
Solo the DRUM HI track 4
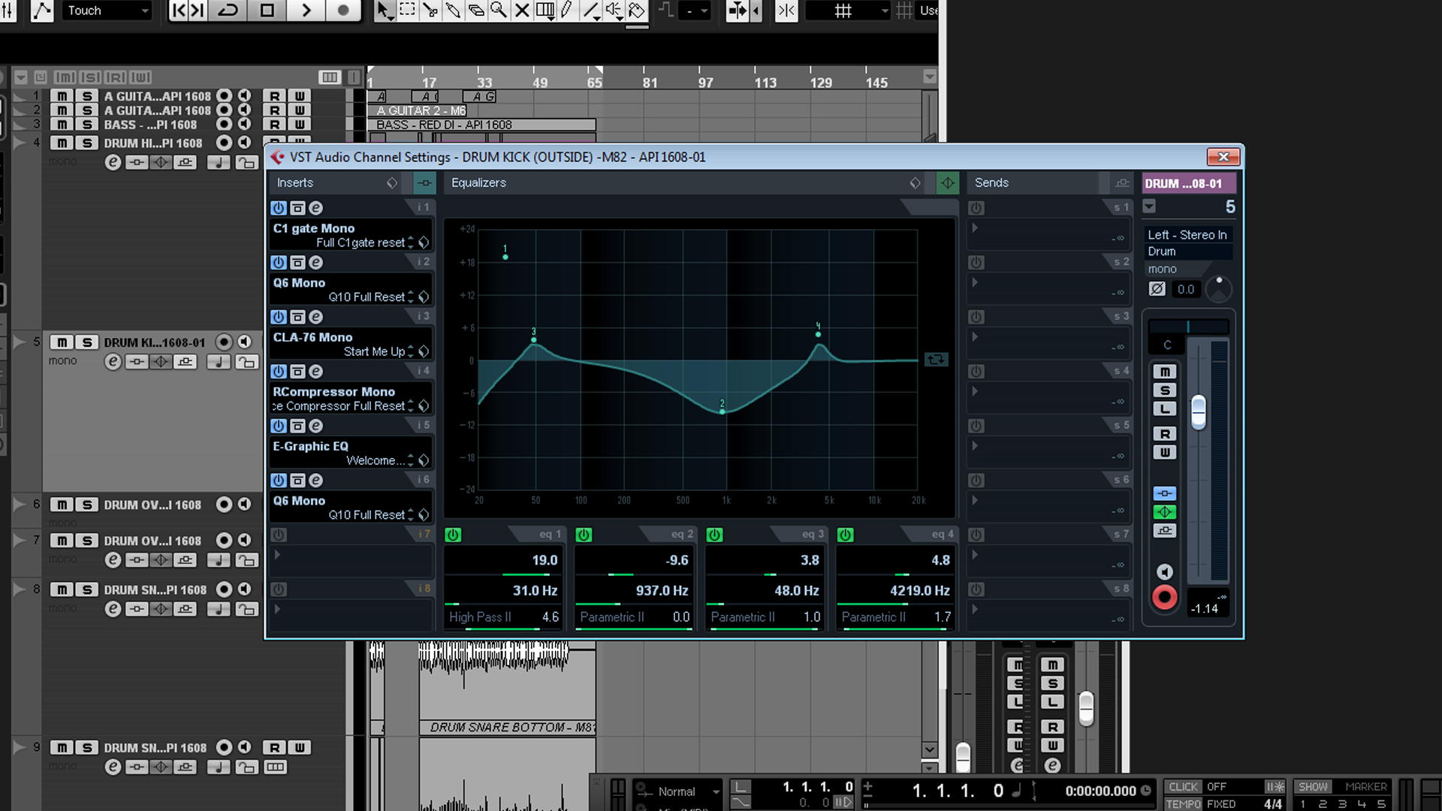(x=87, y=143)
